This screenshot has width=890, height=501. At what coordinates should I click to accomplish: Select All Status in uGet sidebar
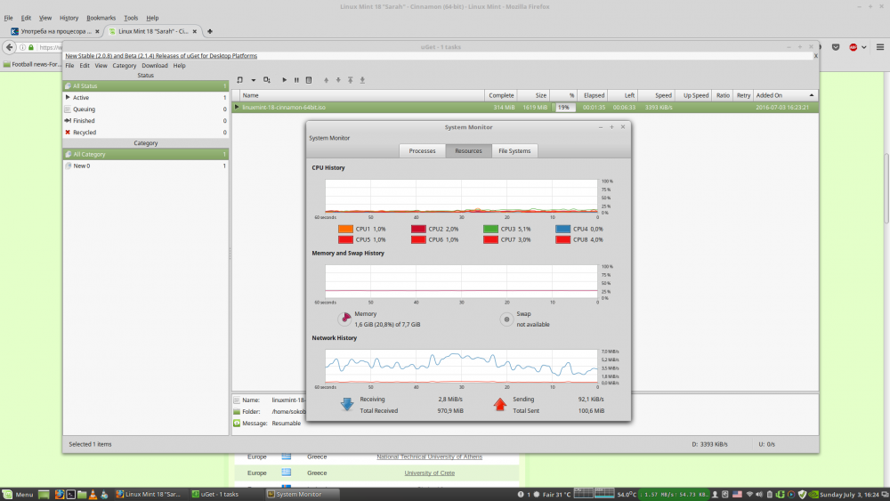point(145,85)
